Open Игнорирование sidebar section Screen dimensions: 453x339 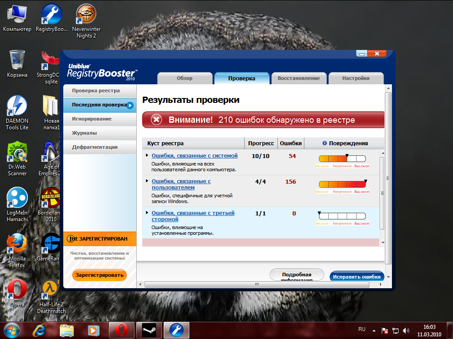pyautogui.click(x=100, y=119)
